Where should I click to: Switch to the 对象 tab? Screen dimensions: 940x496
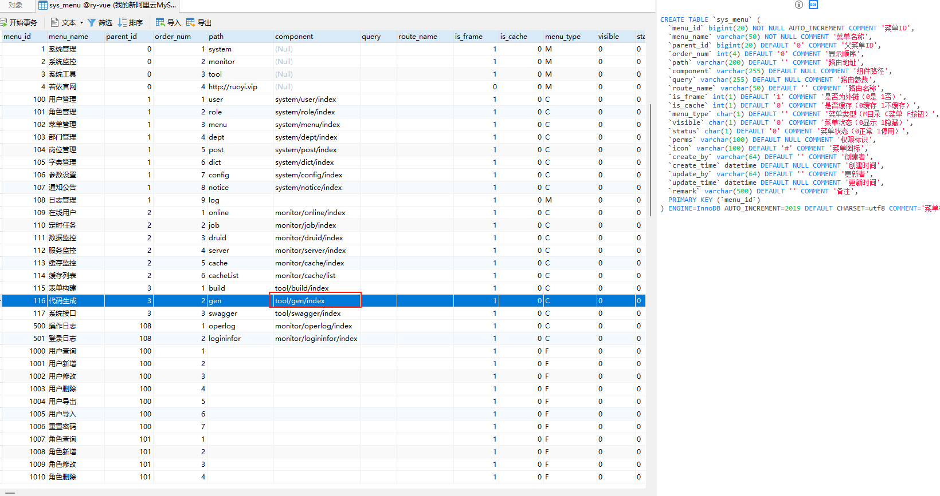[x=15, y=5]
